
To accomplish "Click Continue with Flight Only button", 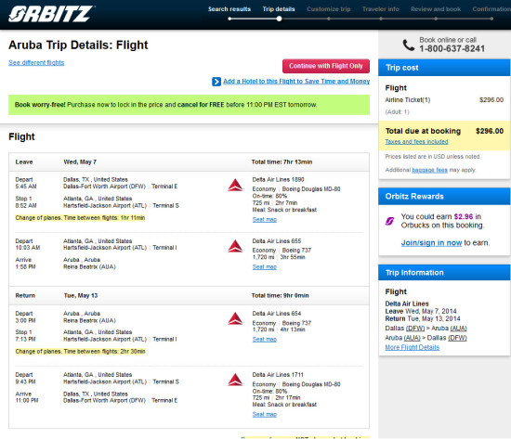I will tap(326, 66).
